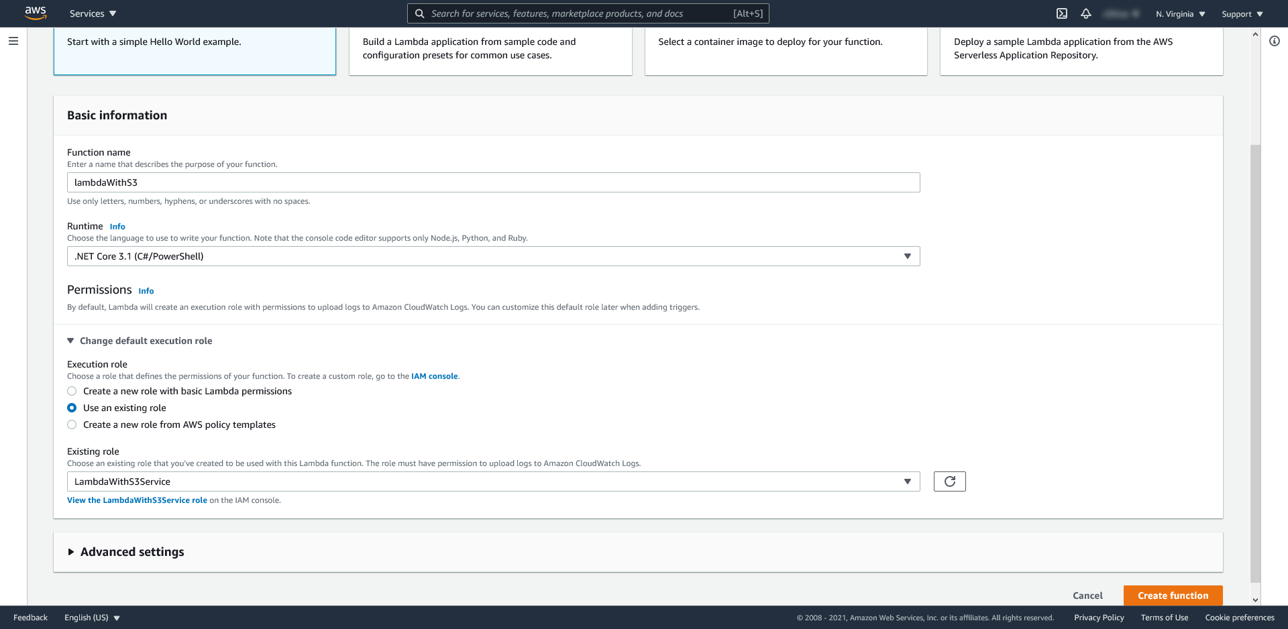This screenshot has height=629, width=1288.
Task: Click the scrollbar down arrow
Action: click(x=1255, y=600)
